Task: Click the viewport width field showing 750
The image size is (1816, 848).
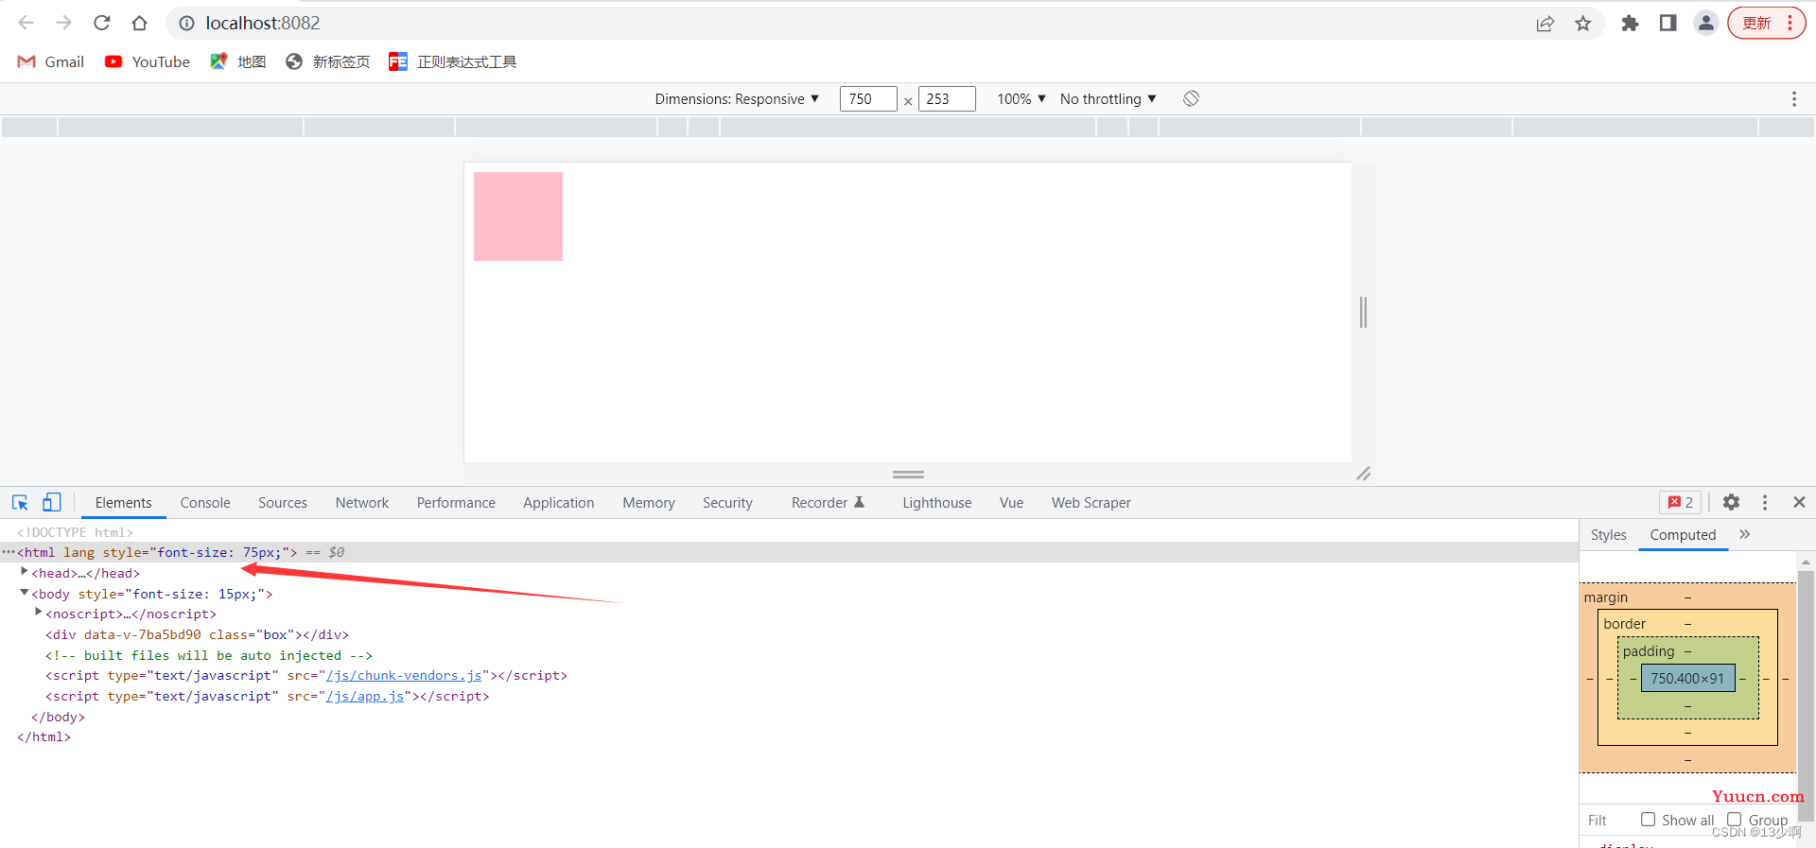Action: [868, 98]
